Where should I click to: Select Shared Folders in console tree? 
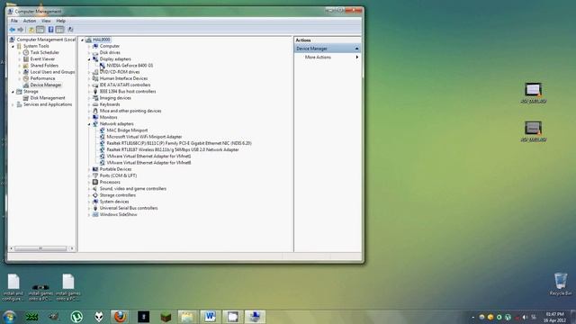tap(44, 66)
